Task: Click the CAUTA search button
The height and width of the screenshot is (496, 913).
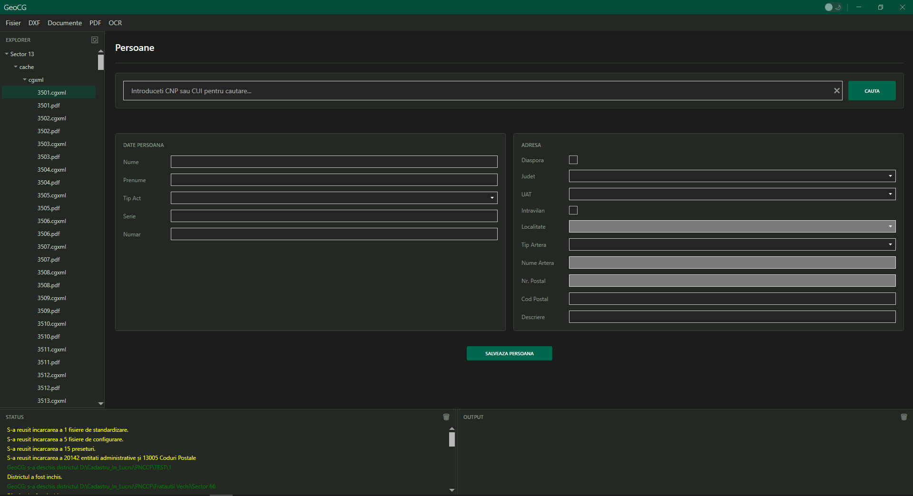Action: [x=872, y=91]
